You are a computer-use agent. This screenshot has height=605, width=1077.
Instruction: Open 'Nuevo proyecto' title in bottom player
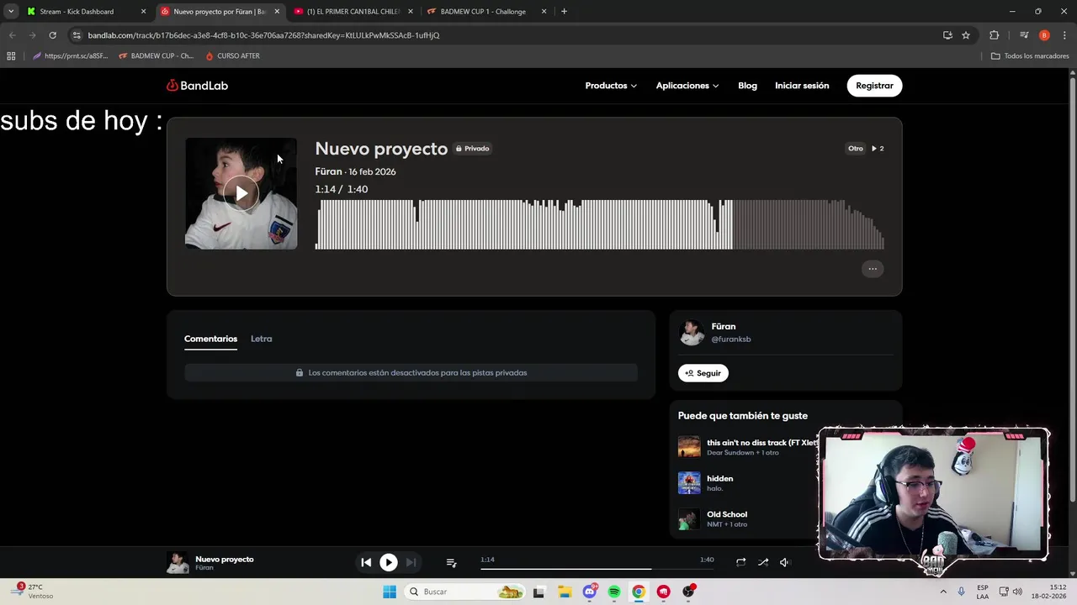pyautogui.click(x=224, y=559)
